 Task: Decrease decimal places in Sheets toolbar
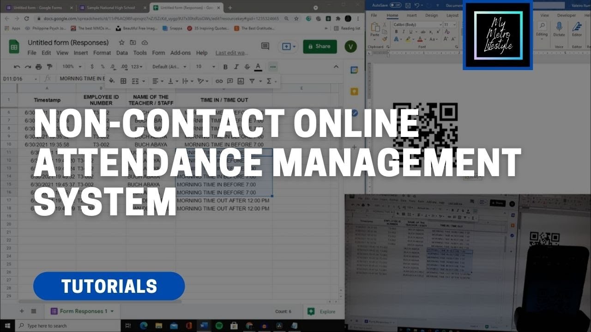point(113,67)
